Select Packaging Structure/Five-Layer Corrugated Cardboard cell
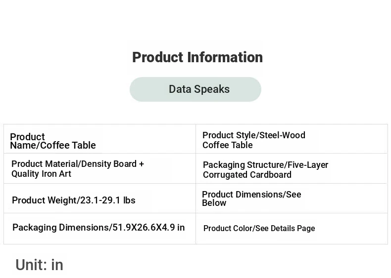Viewport: 391px width, 278px height. coord(292,168)
